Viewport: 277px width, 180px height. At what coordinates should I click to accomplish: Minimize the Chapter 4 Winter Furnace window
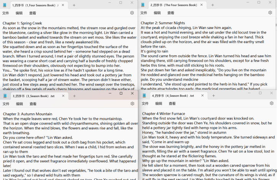point(249,93)
